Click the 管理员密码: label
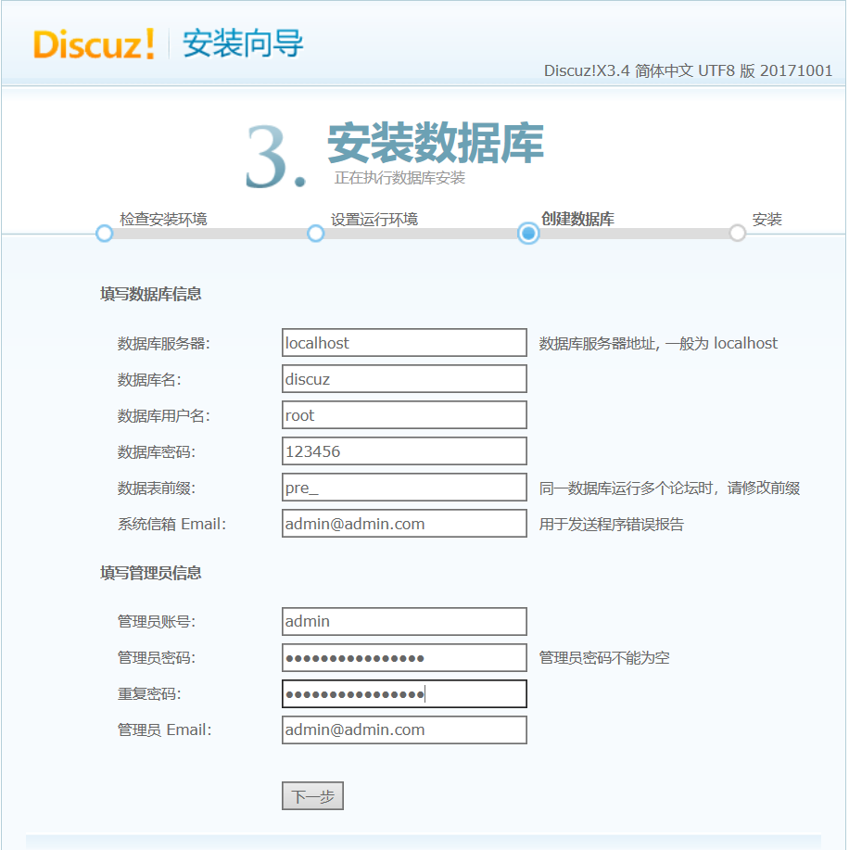849x850 pixels. 156,657
